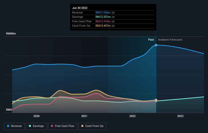Viewport: 208px width, 133px height.
Task: Toggle the Cash From Op legend button
Action: point(92,126)
